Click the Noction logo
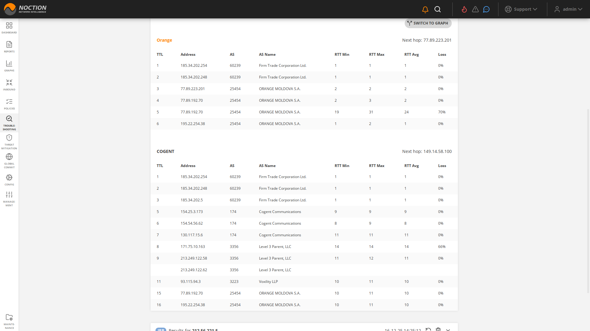This screenshot has width=590, height=331. click(25, 9)
